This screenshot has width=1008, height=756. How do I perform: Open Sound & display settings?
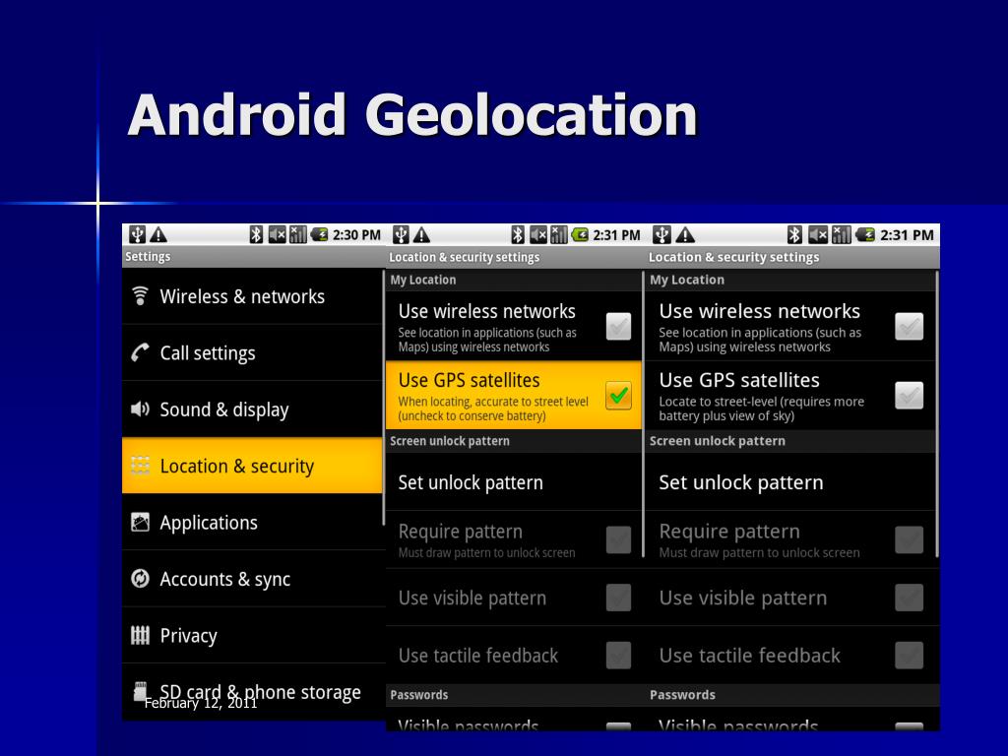(x=253, y=409)
